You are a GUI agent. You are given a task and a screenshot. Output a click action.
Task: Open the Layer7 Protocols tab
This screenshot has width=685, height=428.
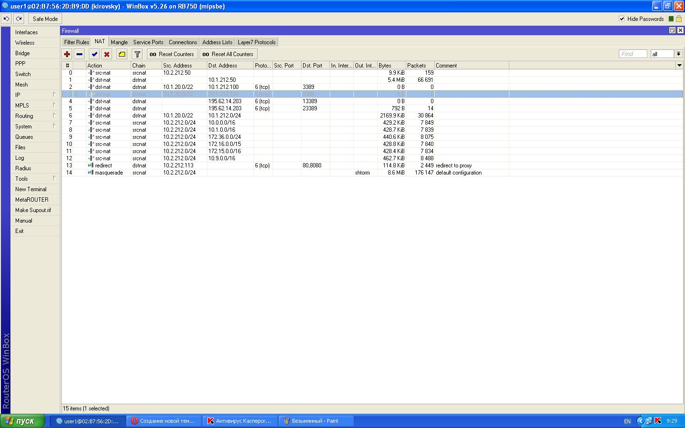(x=257, y=42)
